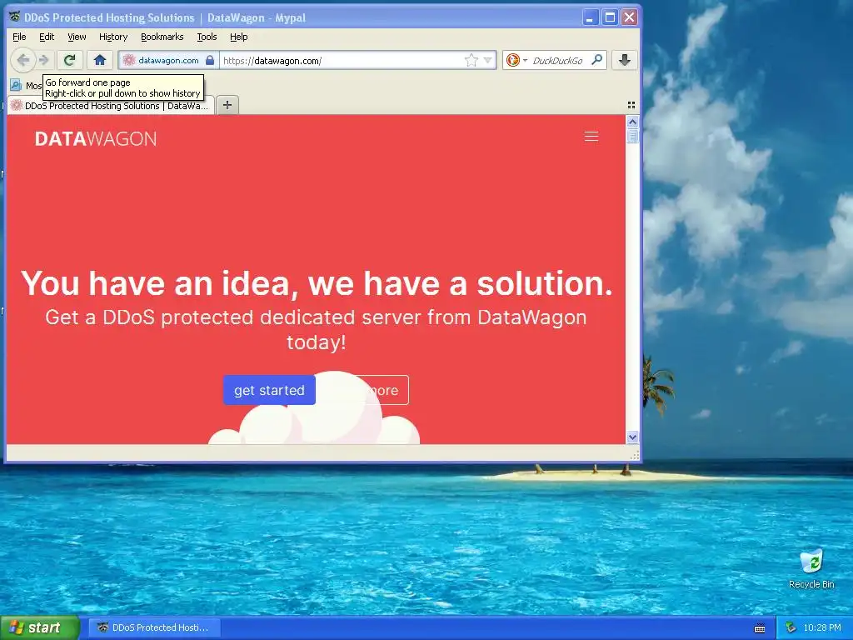Open the Downloads arrow button

coord(625,60)
